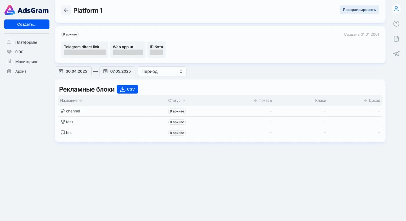Image resolution: width=406 pixels, height=221 pixels.
Task: Open Архив in the sidebar
Action: click(x=21, y=71)
